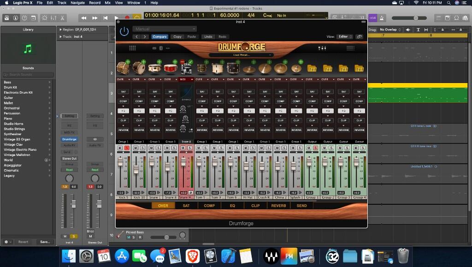
Task: Toggle EQ module on Snare 1 channel
Action: tap(155, 111)
